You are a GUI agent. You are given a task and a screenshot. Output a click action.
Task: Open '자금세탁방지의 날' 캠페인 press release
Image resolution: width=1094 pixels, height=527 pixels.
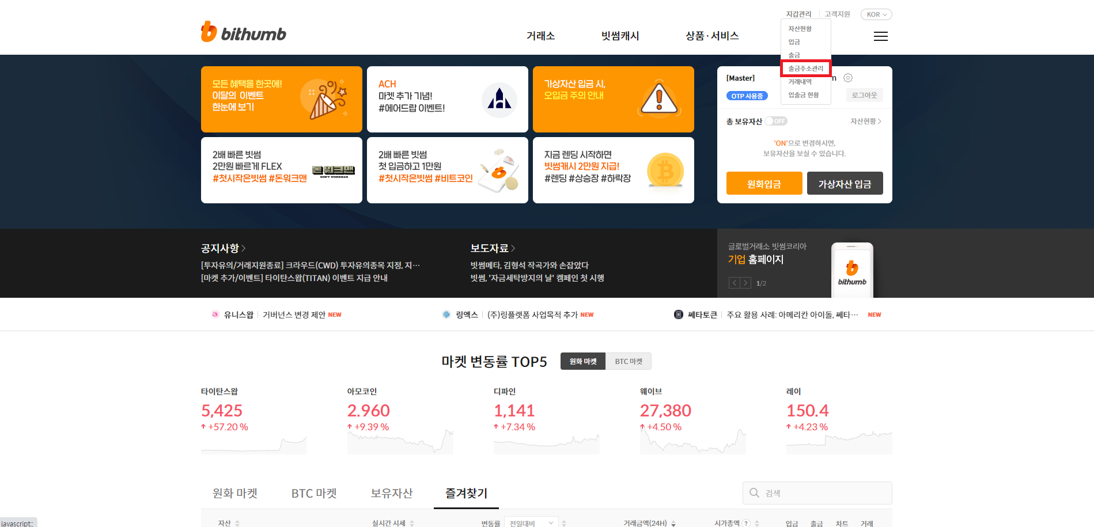(537, 278)
